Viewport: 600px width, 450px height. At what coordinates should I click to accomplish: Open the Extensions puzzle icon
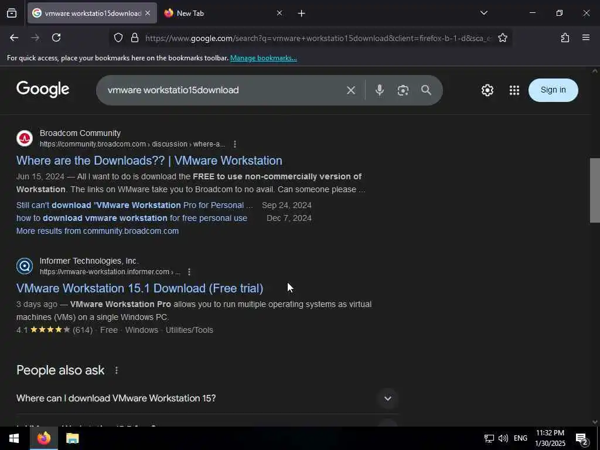click(565, 37)
